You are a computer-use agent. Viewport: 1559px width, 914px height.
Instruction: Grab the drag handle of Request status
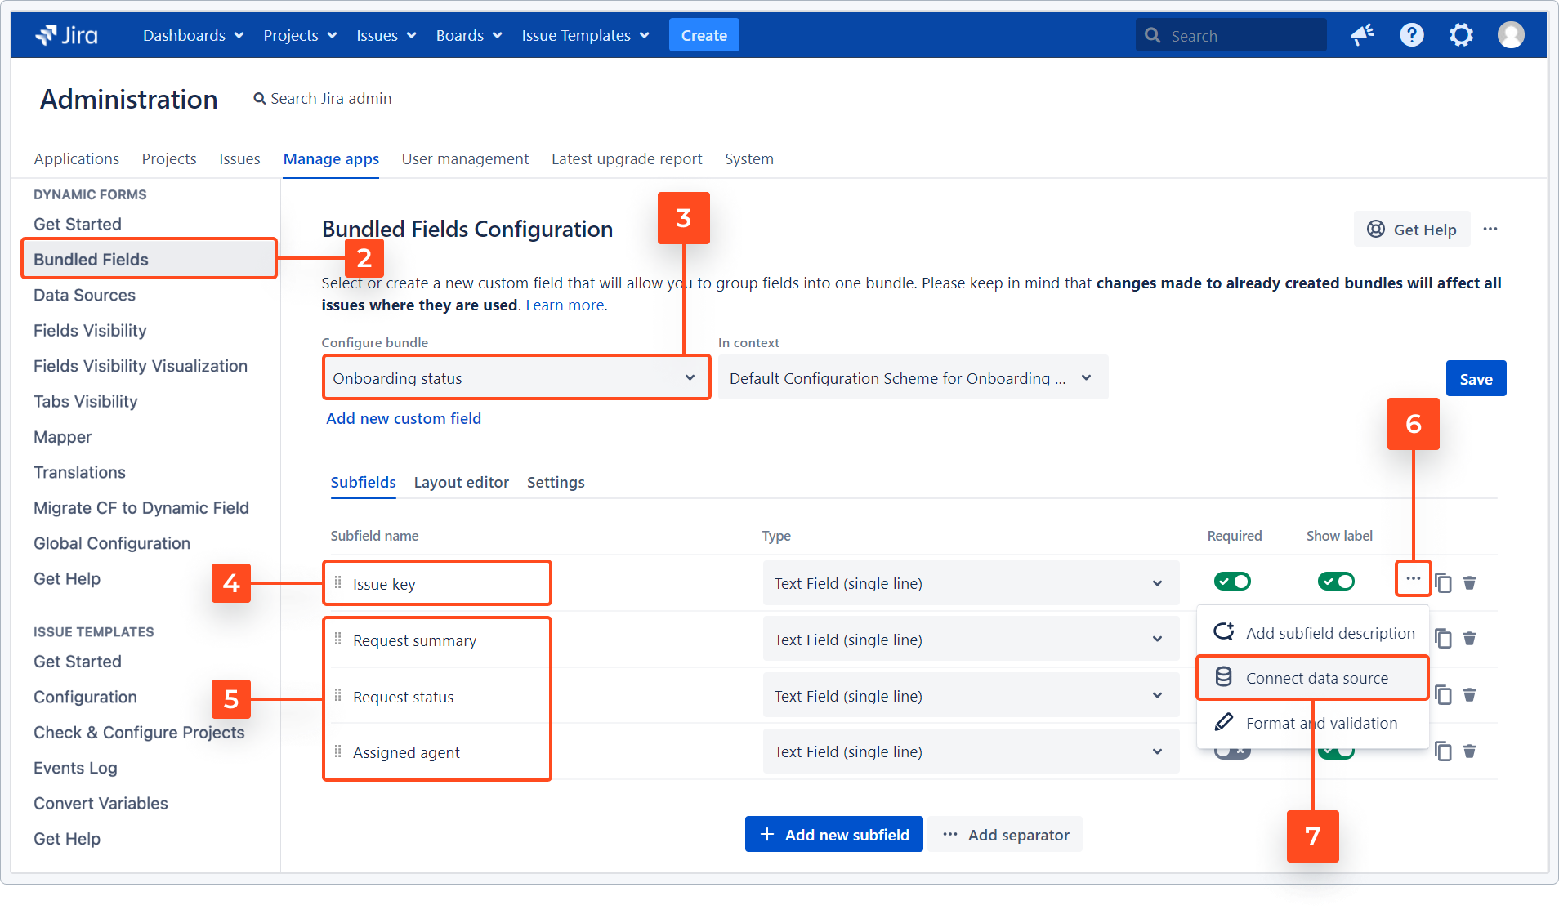coord(338,695)
